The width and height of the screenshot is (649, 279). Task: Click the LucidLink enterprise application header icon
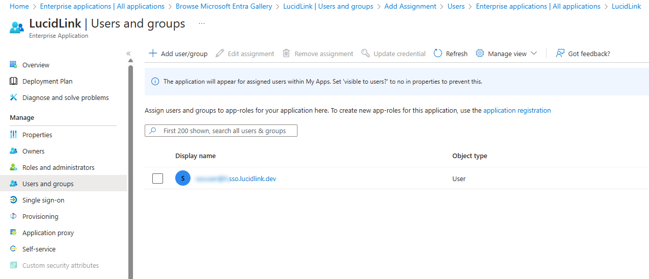[x=17, y=28]
